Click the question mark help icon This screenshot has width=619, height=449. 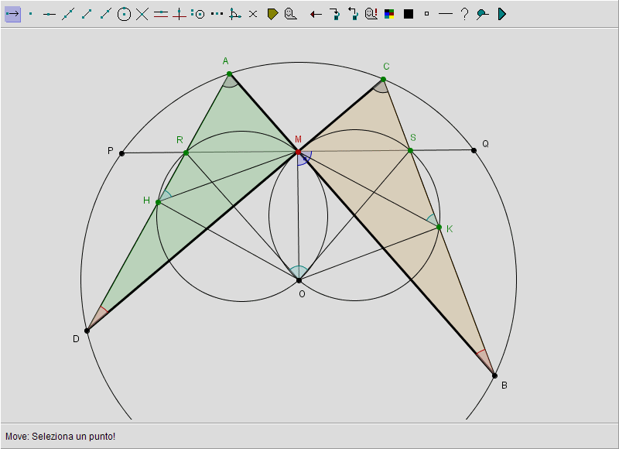pos(465,14)
